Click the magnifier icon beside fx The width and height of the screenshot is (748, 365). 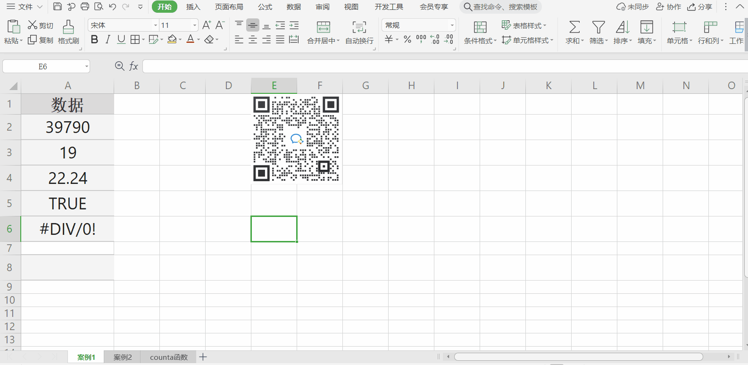point(120,66)
